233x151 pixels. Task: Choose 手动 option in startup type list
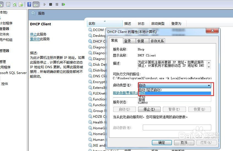tap(175, 97)
